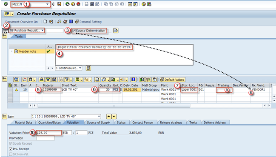This screenshot has height=157, width=276.
Task: Click the Save diskette icon in toolbar
Action: [x=59, y=4]
